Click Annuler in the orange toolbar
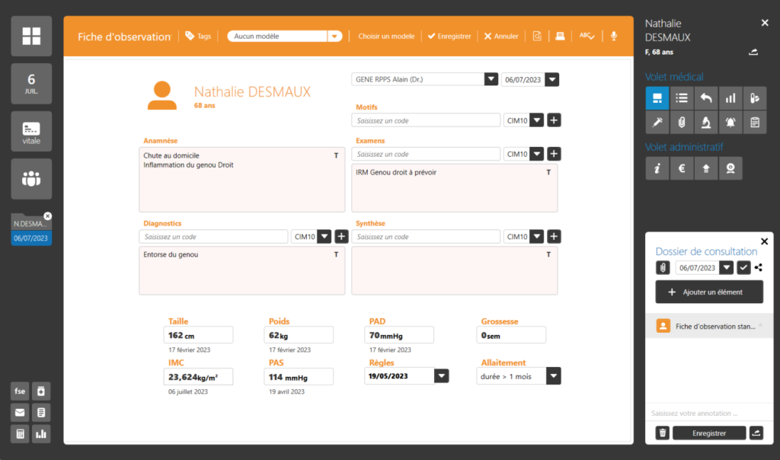Screen dimensions: 780x460 (501, 36)
